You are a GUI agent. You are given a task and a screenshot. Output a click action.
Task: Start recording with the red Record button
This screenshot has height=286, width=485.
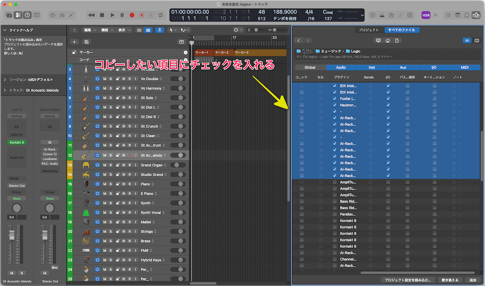tap(132, 15)
